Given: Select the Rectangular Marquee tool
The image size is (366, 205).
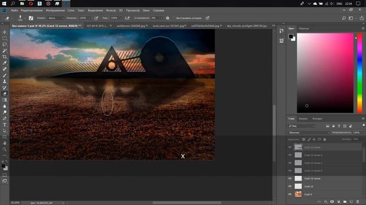Looking at the screenshot, I should coord(5,38).
